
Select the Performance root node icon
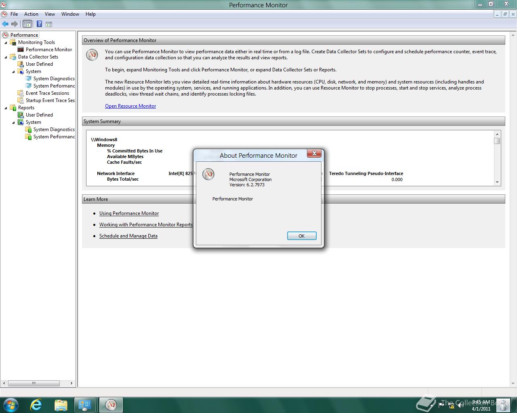pyautogui.click(x=5, y=35)
